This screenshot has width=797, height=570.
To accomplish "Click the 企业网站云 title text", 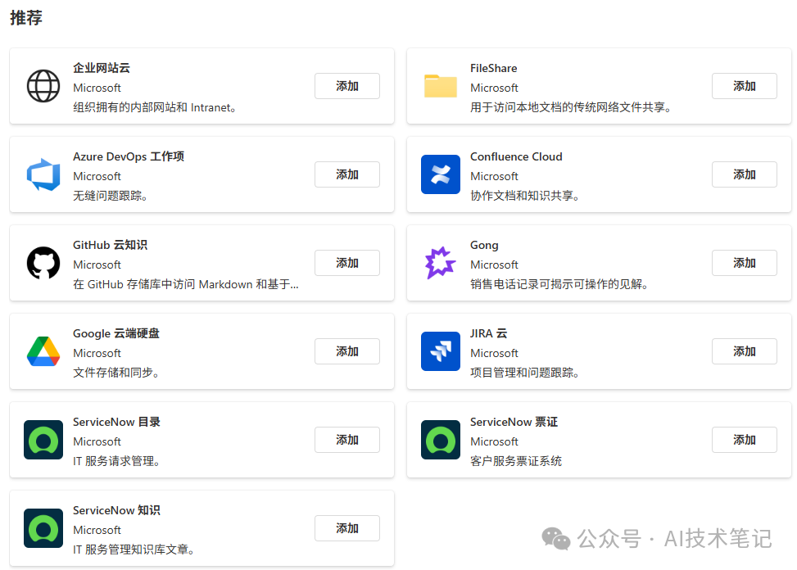I will point(101,68).
